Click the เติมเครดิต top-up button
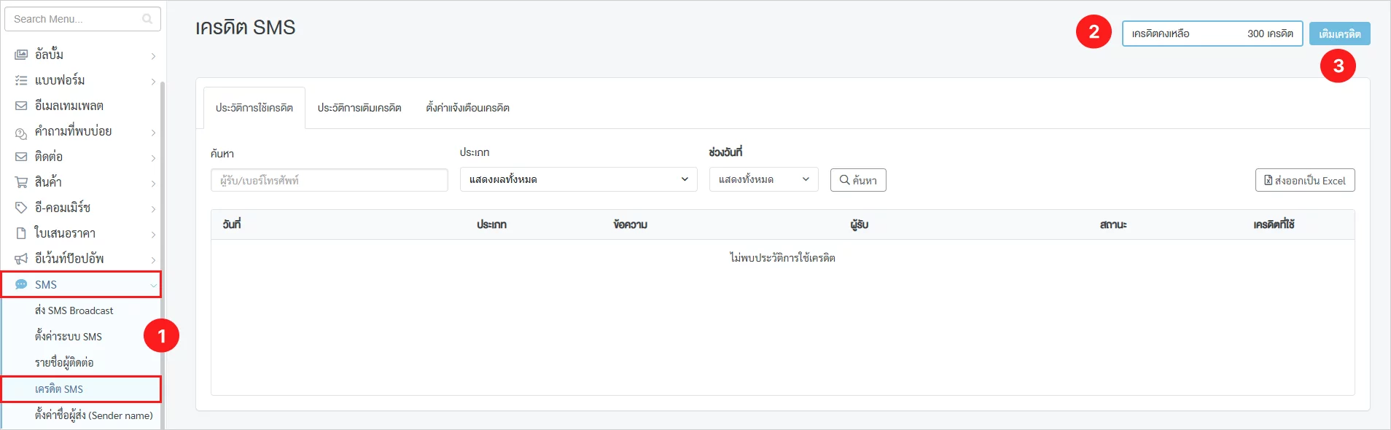 click(x=1339, y=34)
